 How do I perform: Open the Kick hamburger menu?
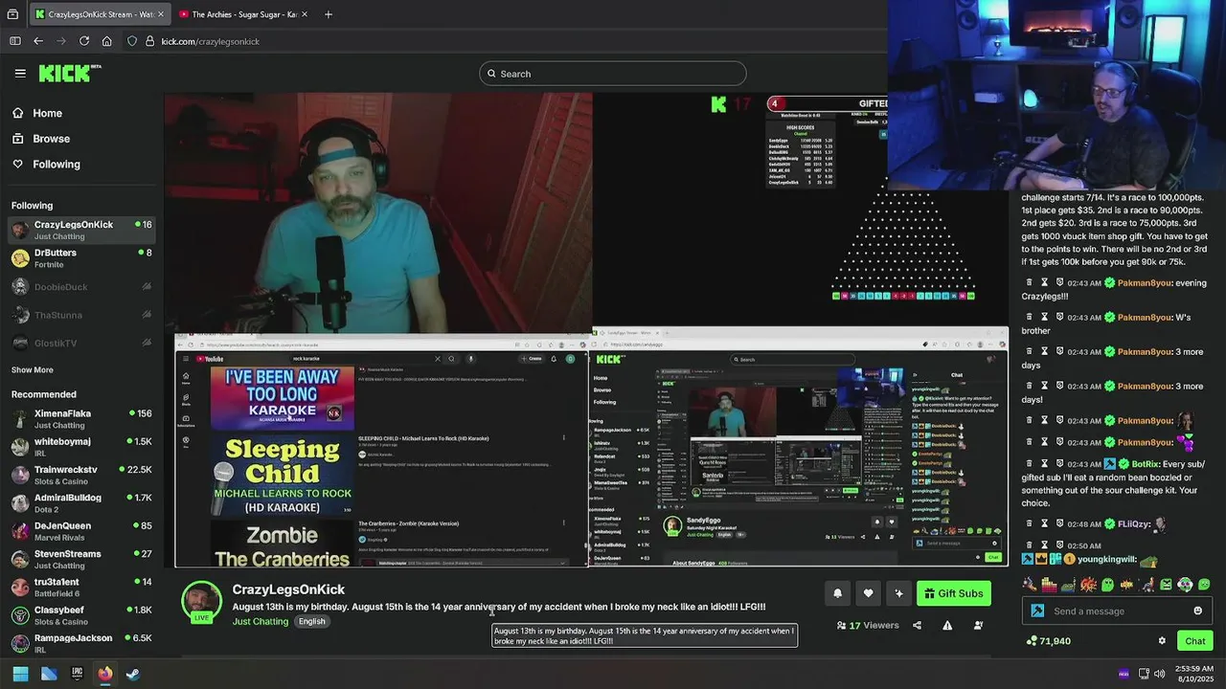point(20,73)
